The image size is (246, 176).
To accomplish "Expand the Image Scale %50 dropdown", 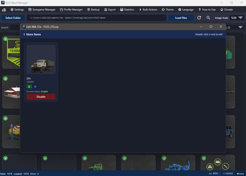I will 236,18.
